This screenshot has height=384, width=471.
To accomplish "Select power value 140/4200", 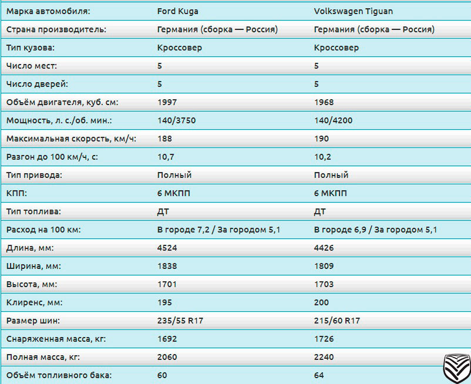I will [333, 120].
